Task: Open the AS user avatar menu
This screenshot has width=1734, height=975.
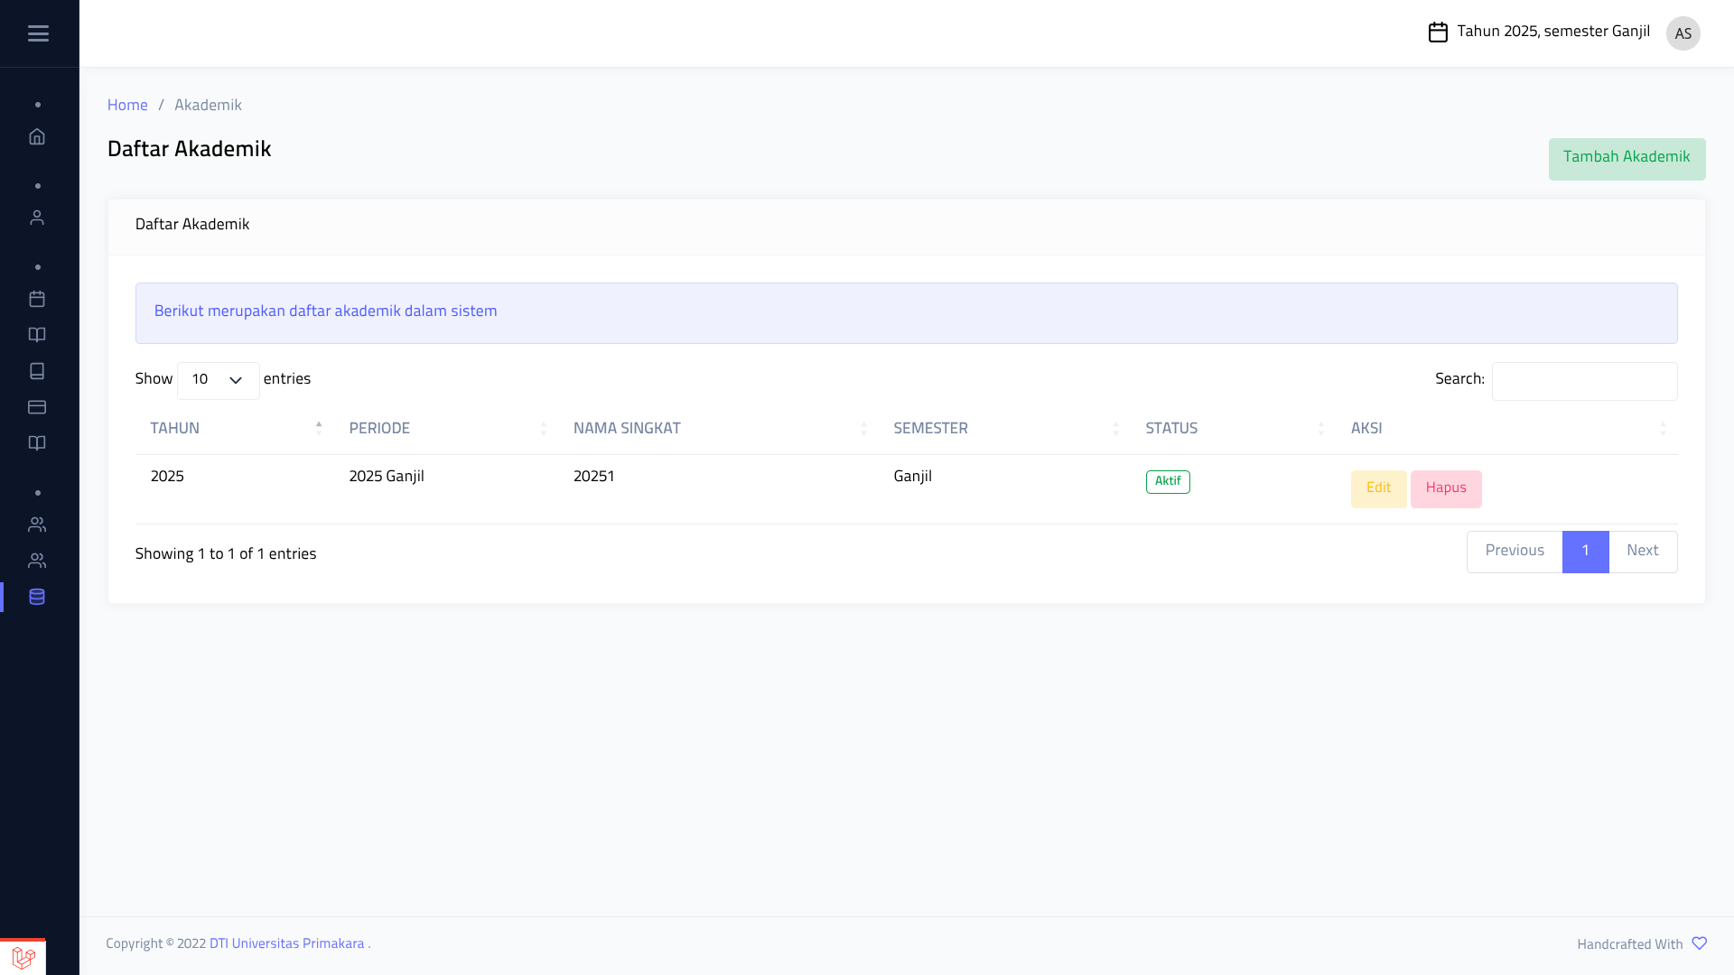Action: tap(1683, 33)
